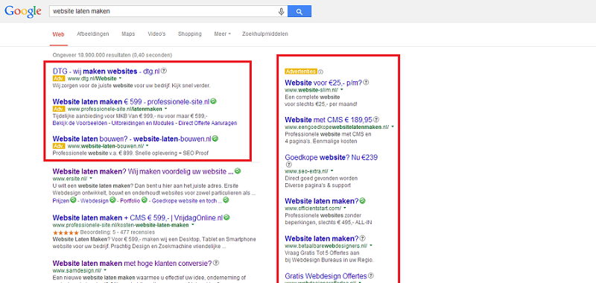Viewport: 596px width, 283px height.
Task: Click the Google logo
Action: 23,11
